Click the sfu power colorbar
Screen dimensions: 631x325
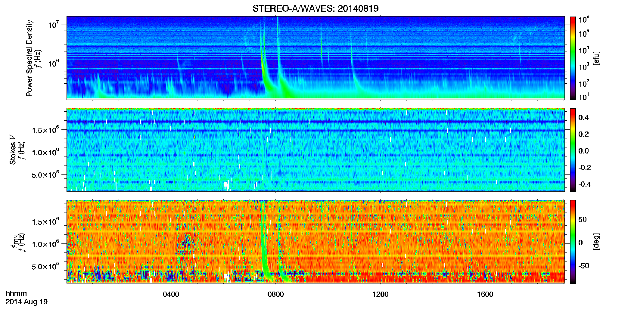point(573,58)
